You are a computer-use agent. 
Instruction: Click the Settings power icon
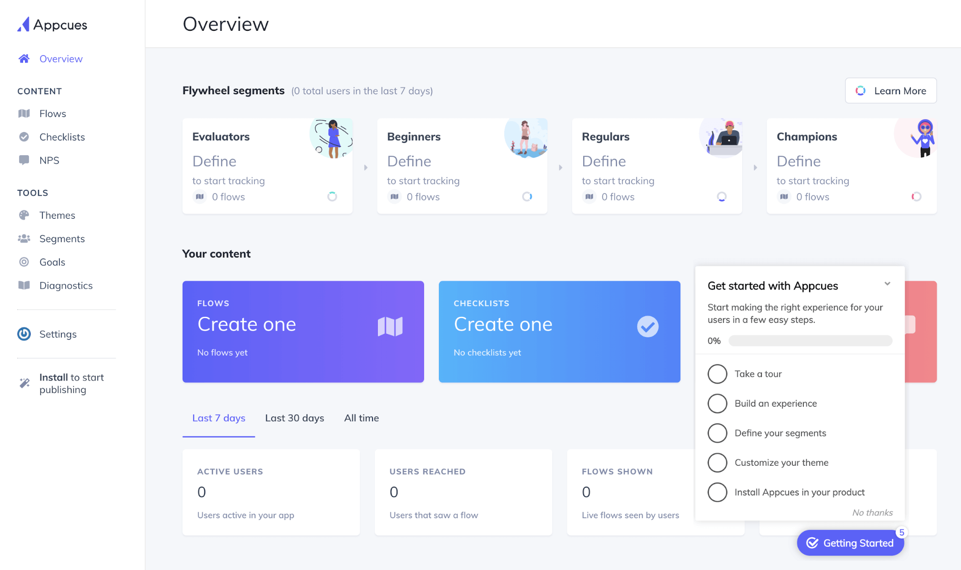point(24,334)
